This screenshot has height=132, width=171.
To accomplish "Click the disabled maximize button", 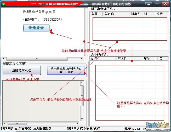I will [157, 4].
